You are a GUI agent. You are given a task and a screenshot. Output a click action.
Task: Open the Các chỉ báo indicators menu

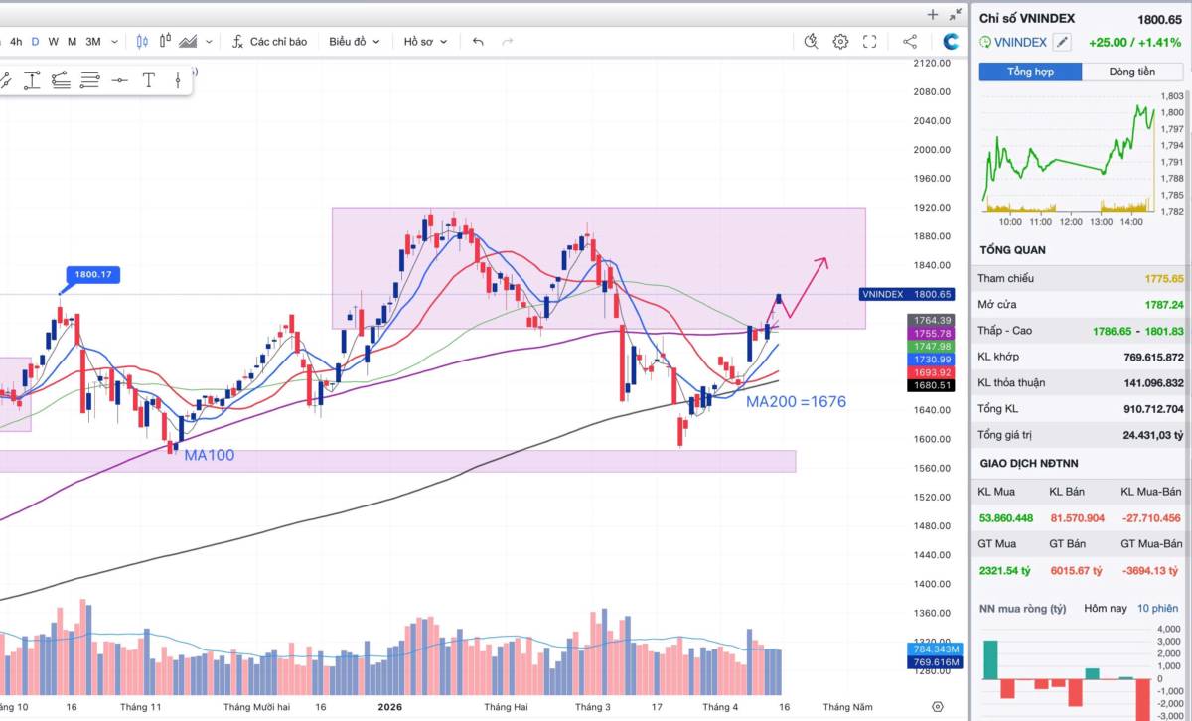[x=269, y=42]
